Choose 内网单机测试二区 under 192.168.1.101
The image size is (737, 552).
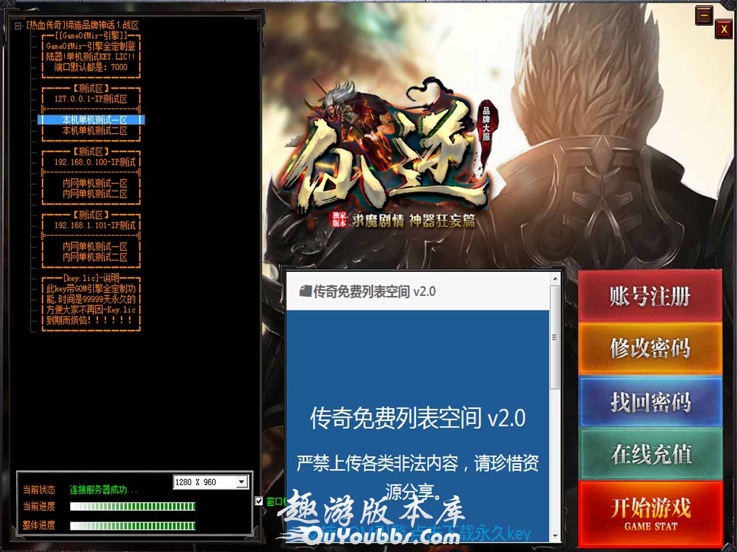tap(94, 257)
